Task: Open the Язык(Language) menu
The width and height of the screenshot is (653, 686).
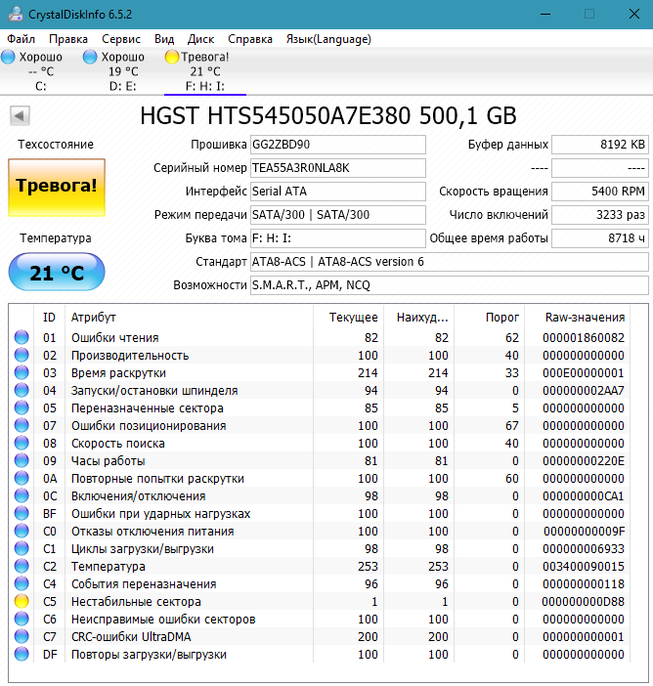Action: click(328, 39)
